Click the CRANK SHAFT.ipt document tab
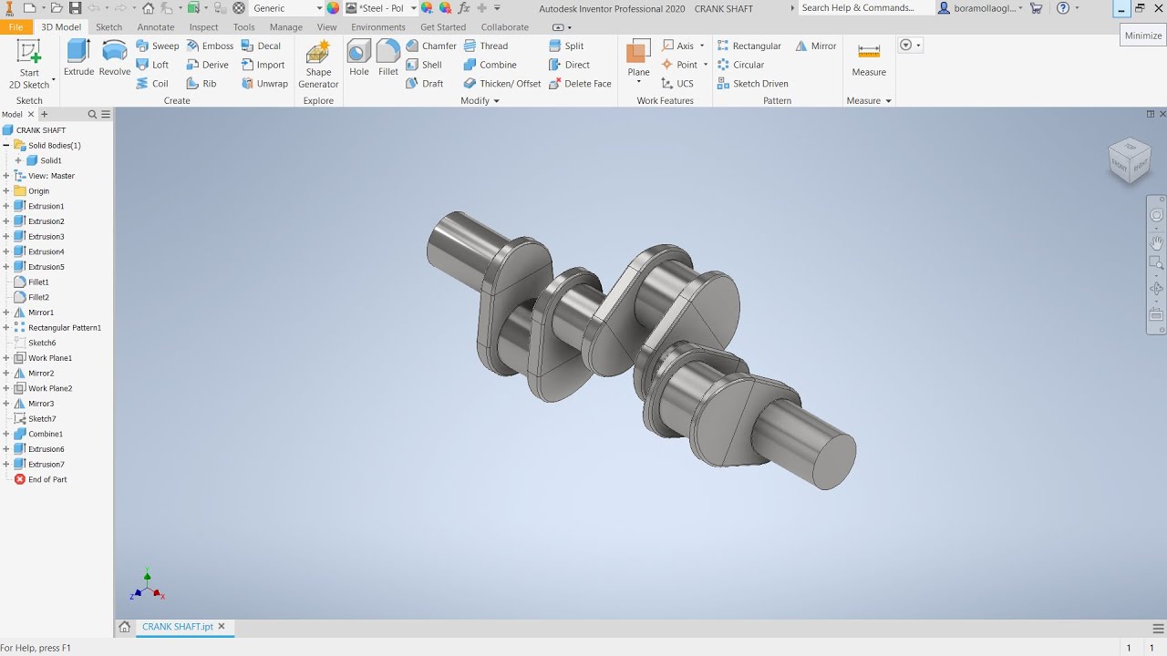The height and width of the screenshot is (656, 1167). coord(177,627)
